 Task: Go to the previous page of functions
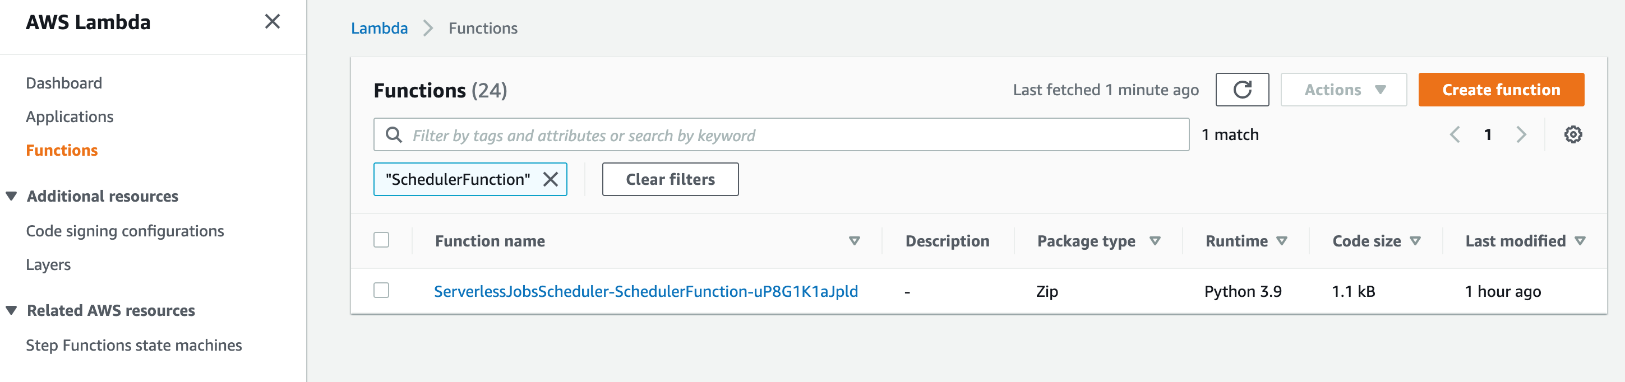[1455, 134]
